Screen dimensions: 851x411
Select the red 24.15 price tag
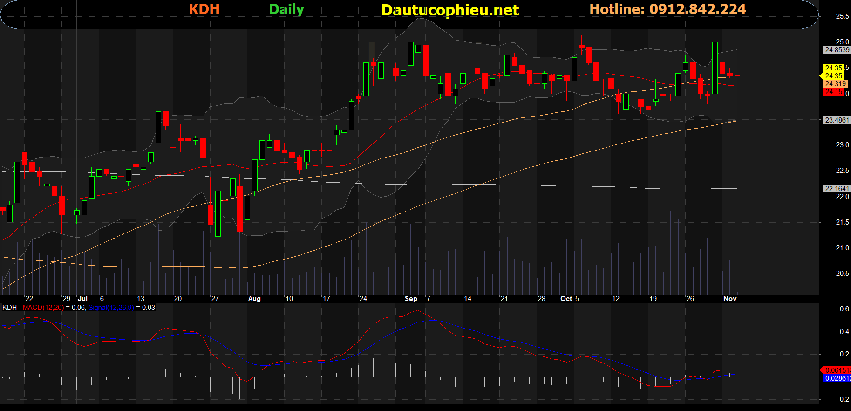click(x=834, y=92)
